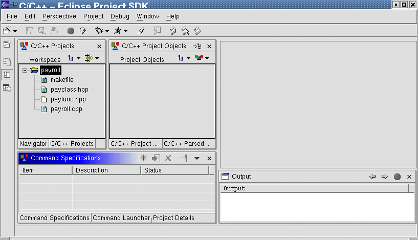Click the pin icon in Command Specifications
418x240 pixels.
(184, 158)
